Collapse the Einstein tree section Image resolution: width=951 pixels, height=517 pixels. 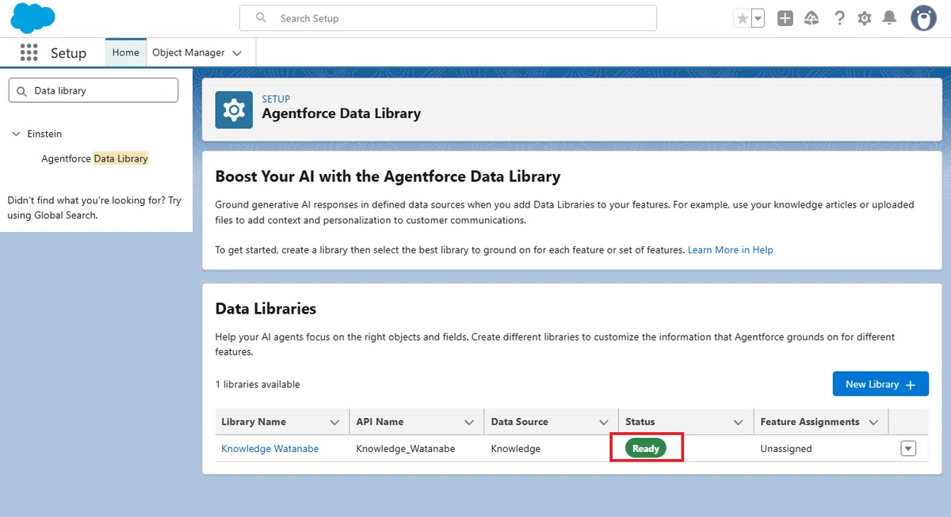[16, 134]
